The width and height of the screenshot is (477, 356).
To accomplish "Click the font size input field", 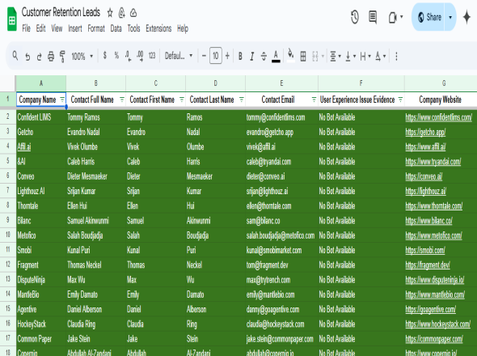I will click(x=216, y=56).
